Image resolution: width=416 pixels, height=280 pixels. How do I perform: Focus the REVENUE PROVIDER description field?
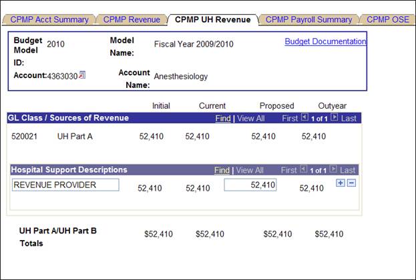point(65,185)
